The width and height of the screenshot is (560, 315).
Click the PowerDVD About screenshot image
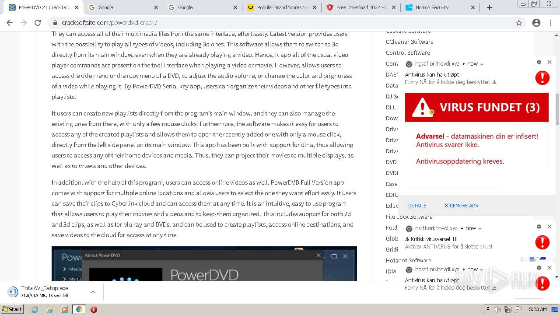pyautogui.click(x=204, y=263)
